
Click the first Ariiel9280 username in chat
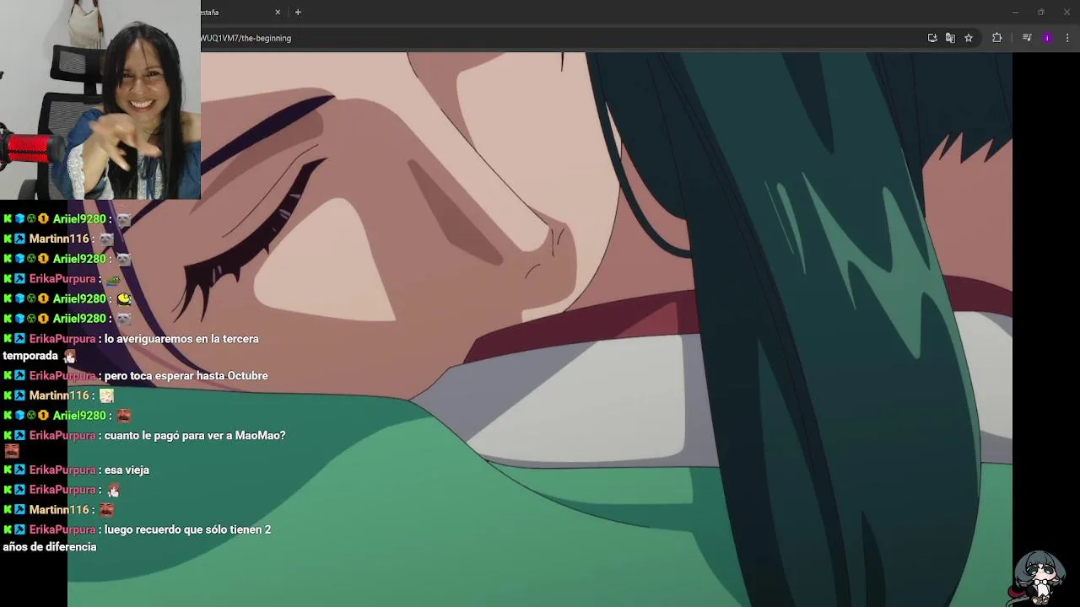(x=79, y=219)
